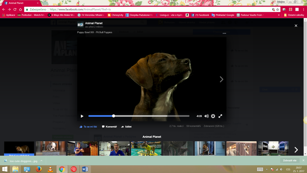Launch Firefox from the taskbar

pos(39,169)
